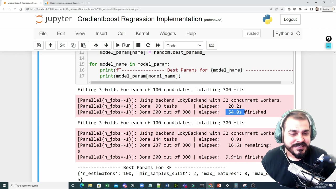Click the Windows taskbar search box
Screen dimensions: 336x189
(38, 186)
